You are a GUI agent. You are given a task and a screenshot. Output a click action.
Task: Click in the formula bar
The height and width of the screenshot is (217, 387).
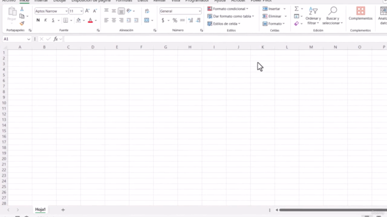pos(226,39)
